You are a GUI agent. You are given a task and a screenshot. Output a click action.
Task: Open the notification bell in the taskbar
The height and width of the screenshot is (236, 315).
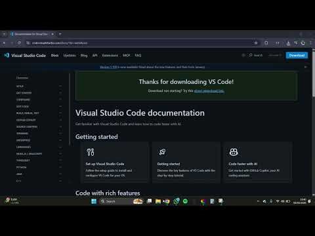click(309, 201)
